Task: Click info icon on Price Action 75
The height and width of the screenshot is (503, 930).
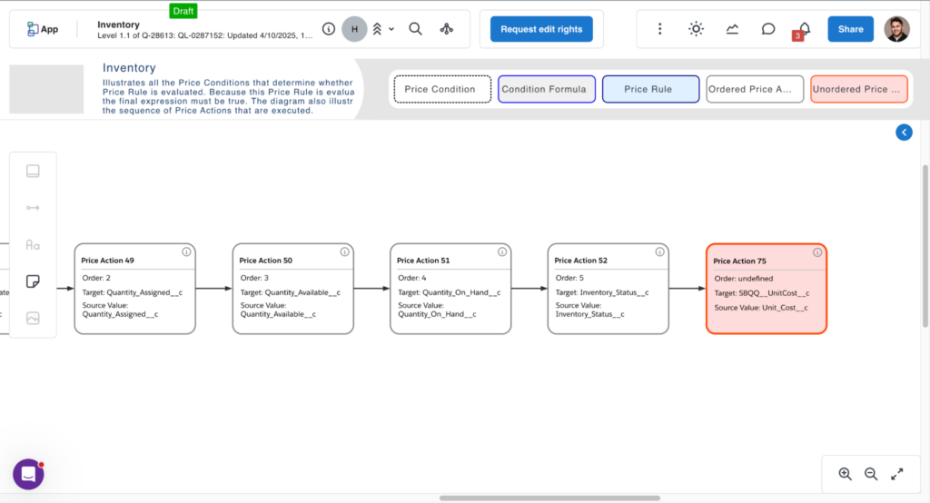Action: coord(816,252)
